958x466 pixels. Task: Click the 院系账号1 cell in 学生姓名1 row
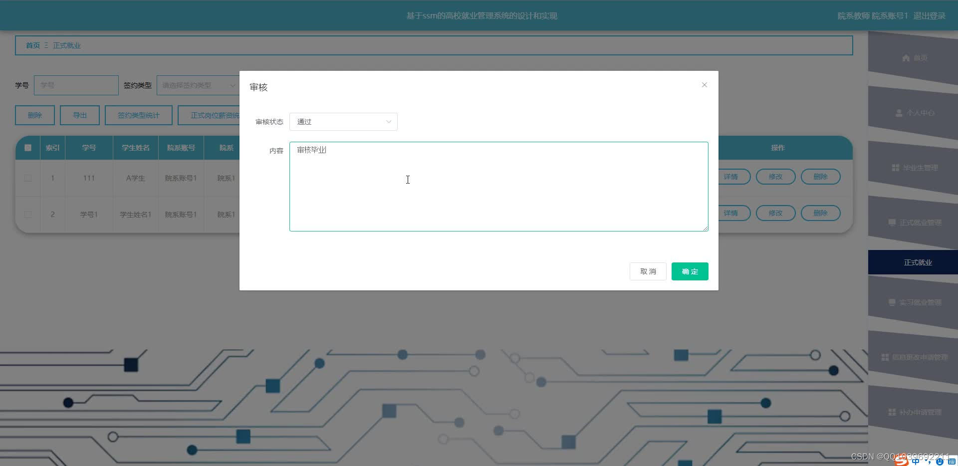coord(181,215)
